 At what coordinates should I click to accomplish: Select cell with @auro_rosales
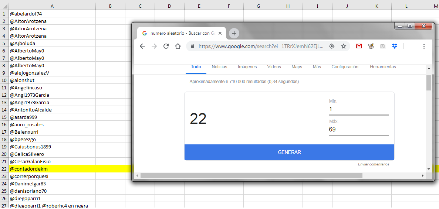click(x=52, y=124)
